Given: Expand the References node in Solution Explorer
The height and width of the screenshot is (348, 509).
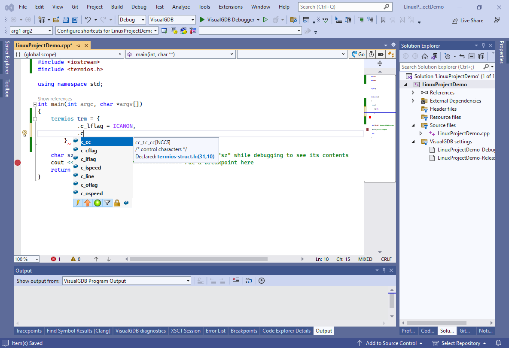Looking at the screenshot, I should [x=413, y=93].
